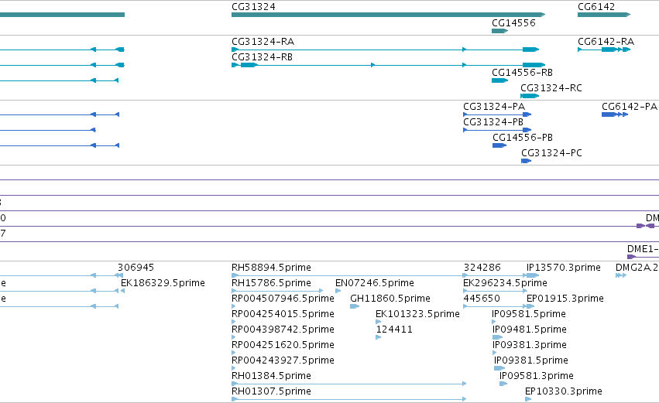This screenshot has height=403, width=659.
Task: Open EST EK101323.5prime
Action: pyautogui.click(x=417, y=314)
